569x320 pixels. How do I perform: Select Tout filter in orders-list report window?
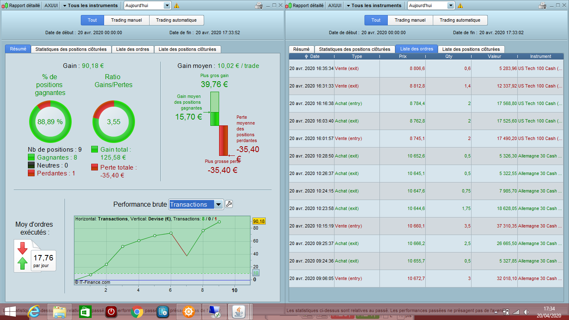coord(376,20)
